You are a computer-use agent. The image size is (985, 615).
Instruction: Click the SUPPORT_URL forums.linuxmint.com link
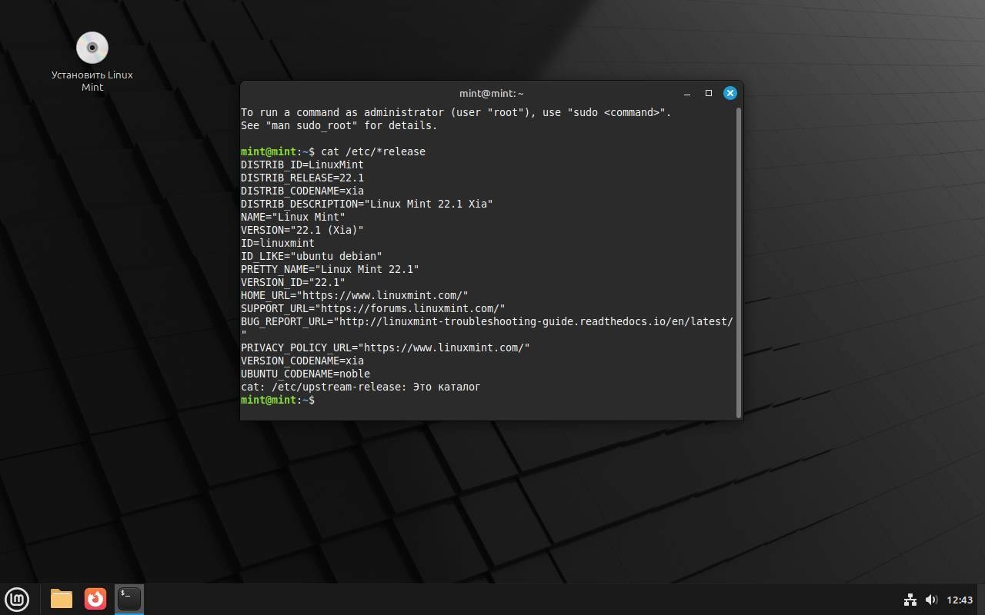pyautogui.click(x=410, y=308)
